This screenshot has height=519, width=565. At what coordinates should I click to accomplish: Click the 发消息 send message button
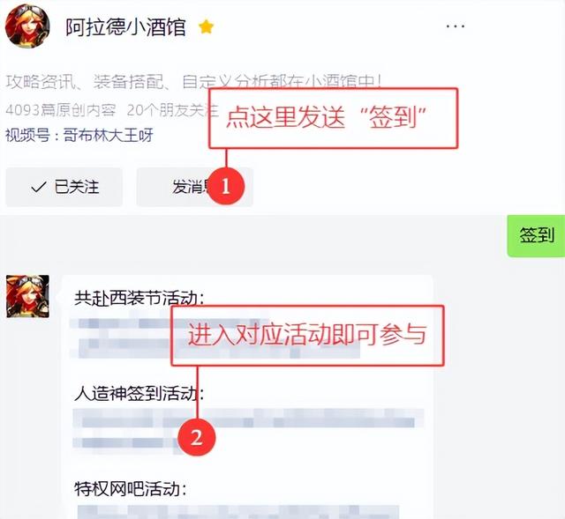[x=194, y=187]
